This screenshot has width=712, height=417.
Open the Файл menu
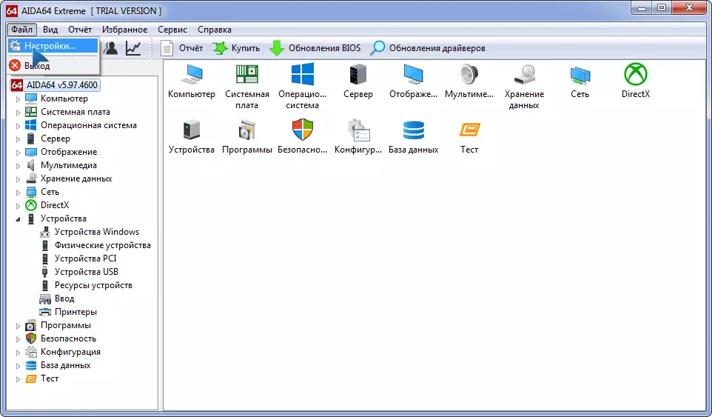(x=21, y=30)
